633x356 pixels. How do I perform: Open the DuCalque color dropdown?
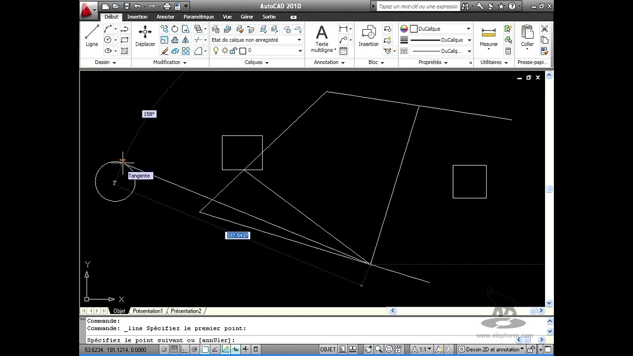click(x=441, y=29)
